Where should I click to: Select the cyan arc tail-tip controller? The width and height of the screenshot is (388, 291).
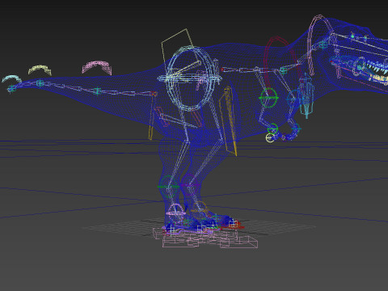pos(11,79)
